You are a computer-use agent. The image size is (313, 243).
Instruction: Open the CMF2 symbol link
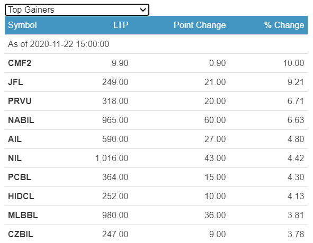point(20,63)
